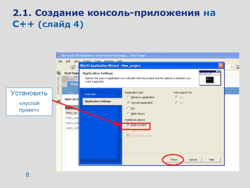250x188 pixels.
Task: Open the Edit menu
Action: (x=68, y=61)
